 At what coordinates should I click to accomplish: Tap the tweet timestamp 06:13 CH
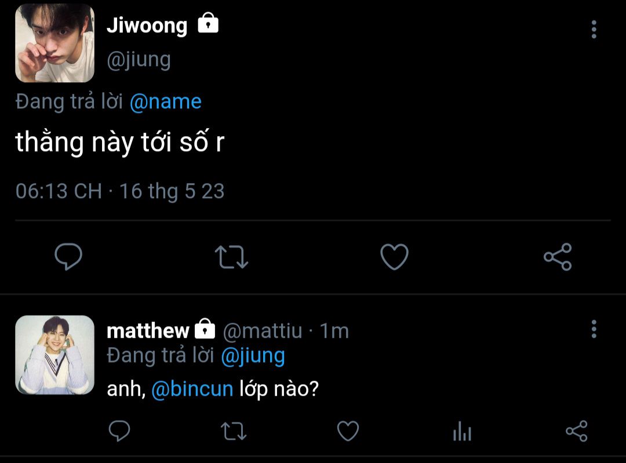[x=59, y=191]
